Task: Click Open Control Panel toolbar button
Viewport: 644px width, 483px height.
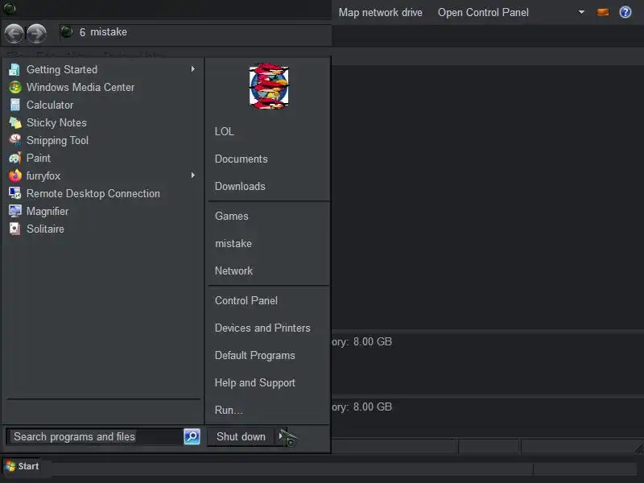Action: 483,12
